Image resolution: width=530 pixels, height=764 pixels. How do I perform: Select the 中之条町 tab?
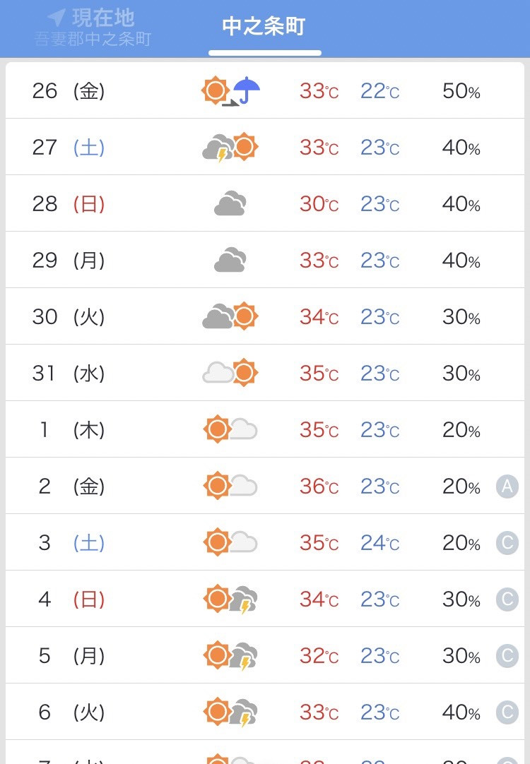tap(264, 27)
